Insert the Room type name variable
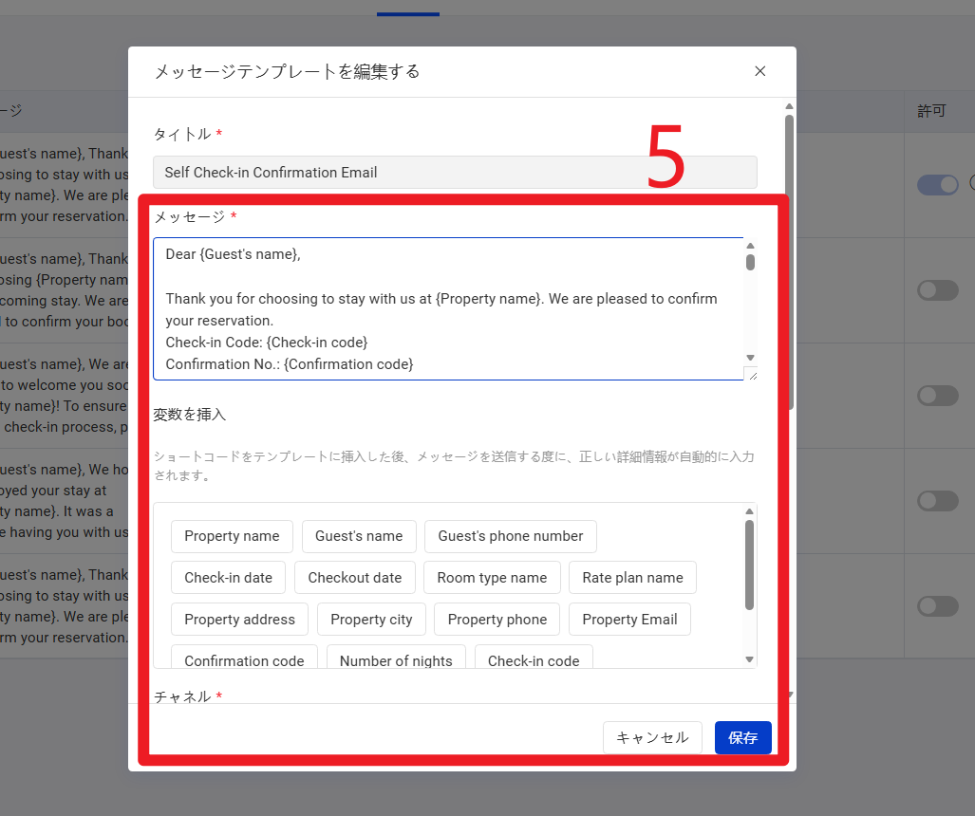The width and height of the screenshot is (975, 816). (492, 578)
